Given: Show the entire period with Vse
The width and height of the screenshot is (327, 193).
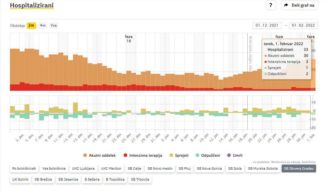Looking at the screenshot, I should pos(54,25).
